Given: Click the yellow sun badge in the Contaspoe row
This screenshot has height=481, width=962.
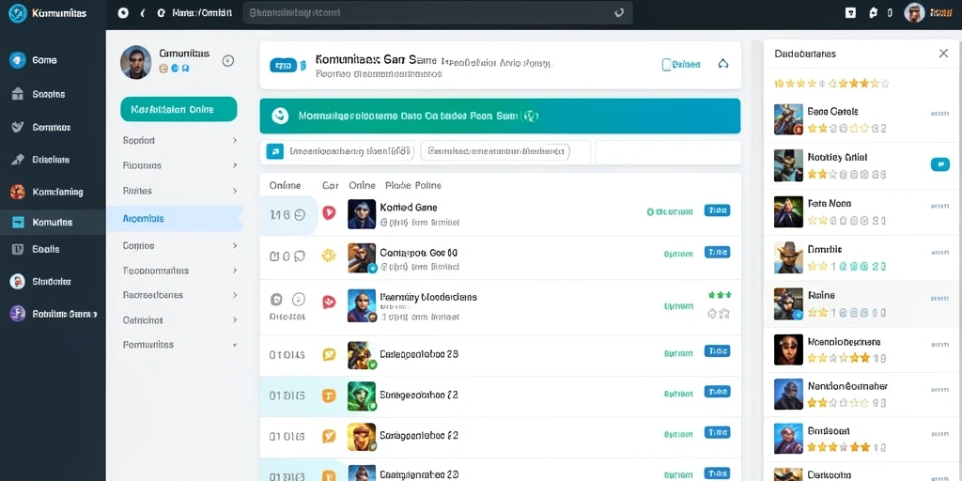Looking at the screenshot, I should (329, 256).
